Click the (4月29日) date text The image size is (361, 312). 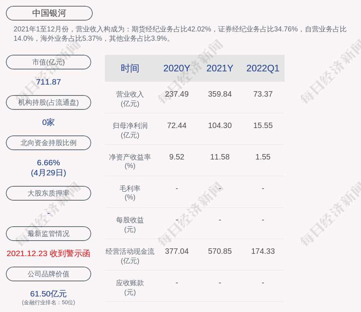pos(49,173)
